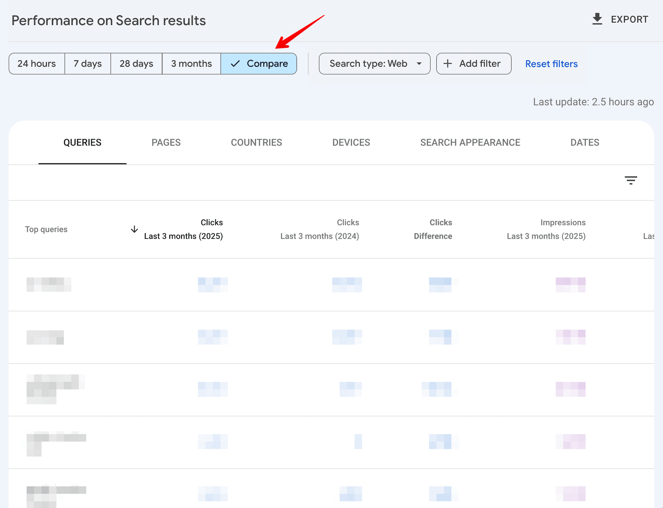Viewport: 663px width, 508px height.
Task: Sort by the Clicks Difference column header
Action: pyautogui.click(x=433, y=229)
